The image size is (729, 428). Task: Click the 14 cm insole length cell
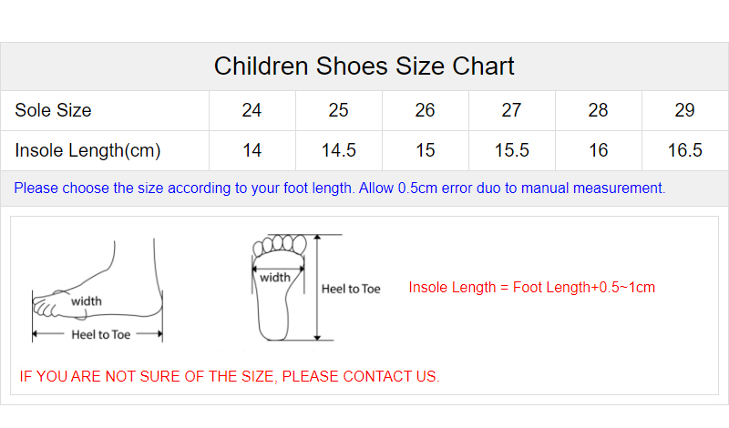click(252, 150)
